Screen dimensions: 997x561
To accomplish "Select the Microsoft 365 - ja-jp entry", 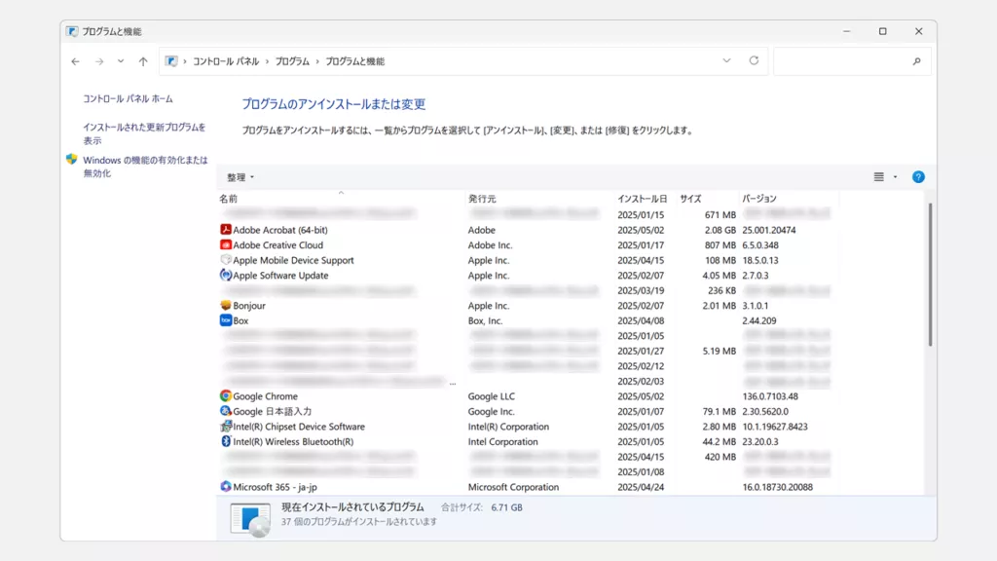I will click(527, 487).
